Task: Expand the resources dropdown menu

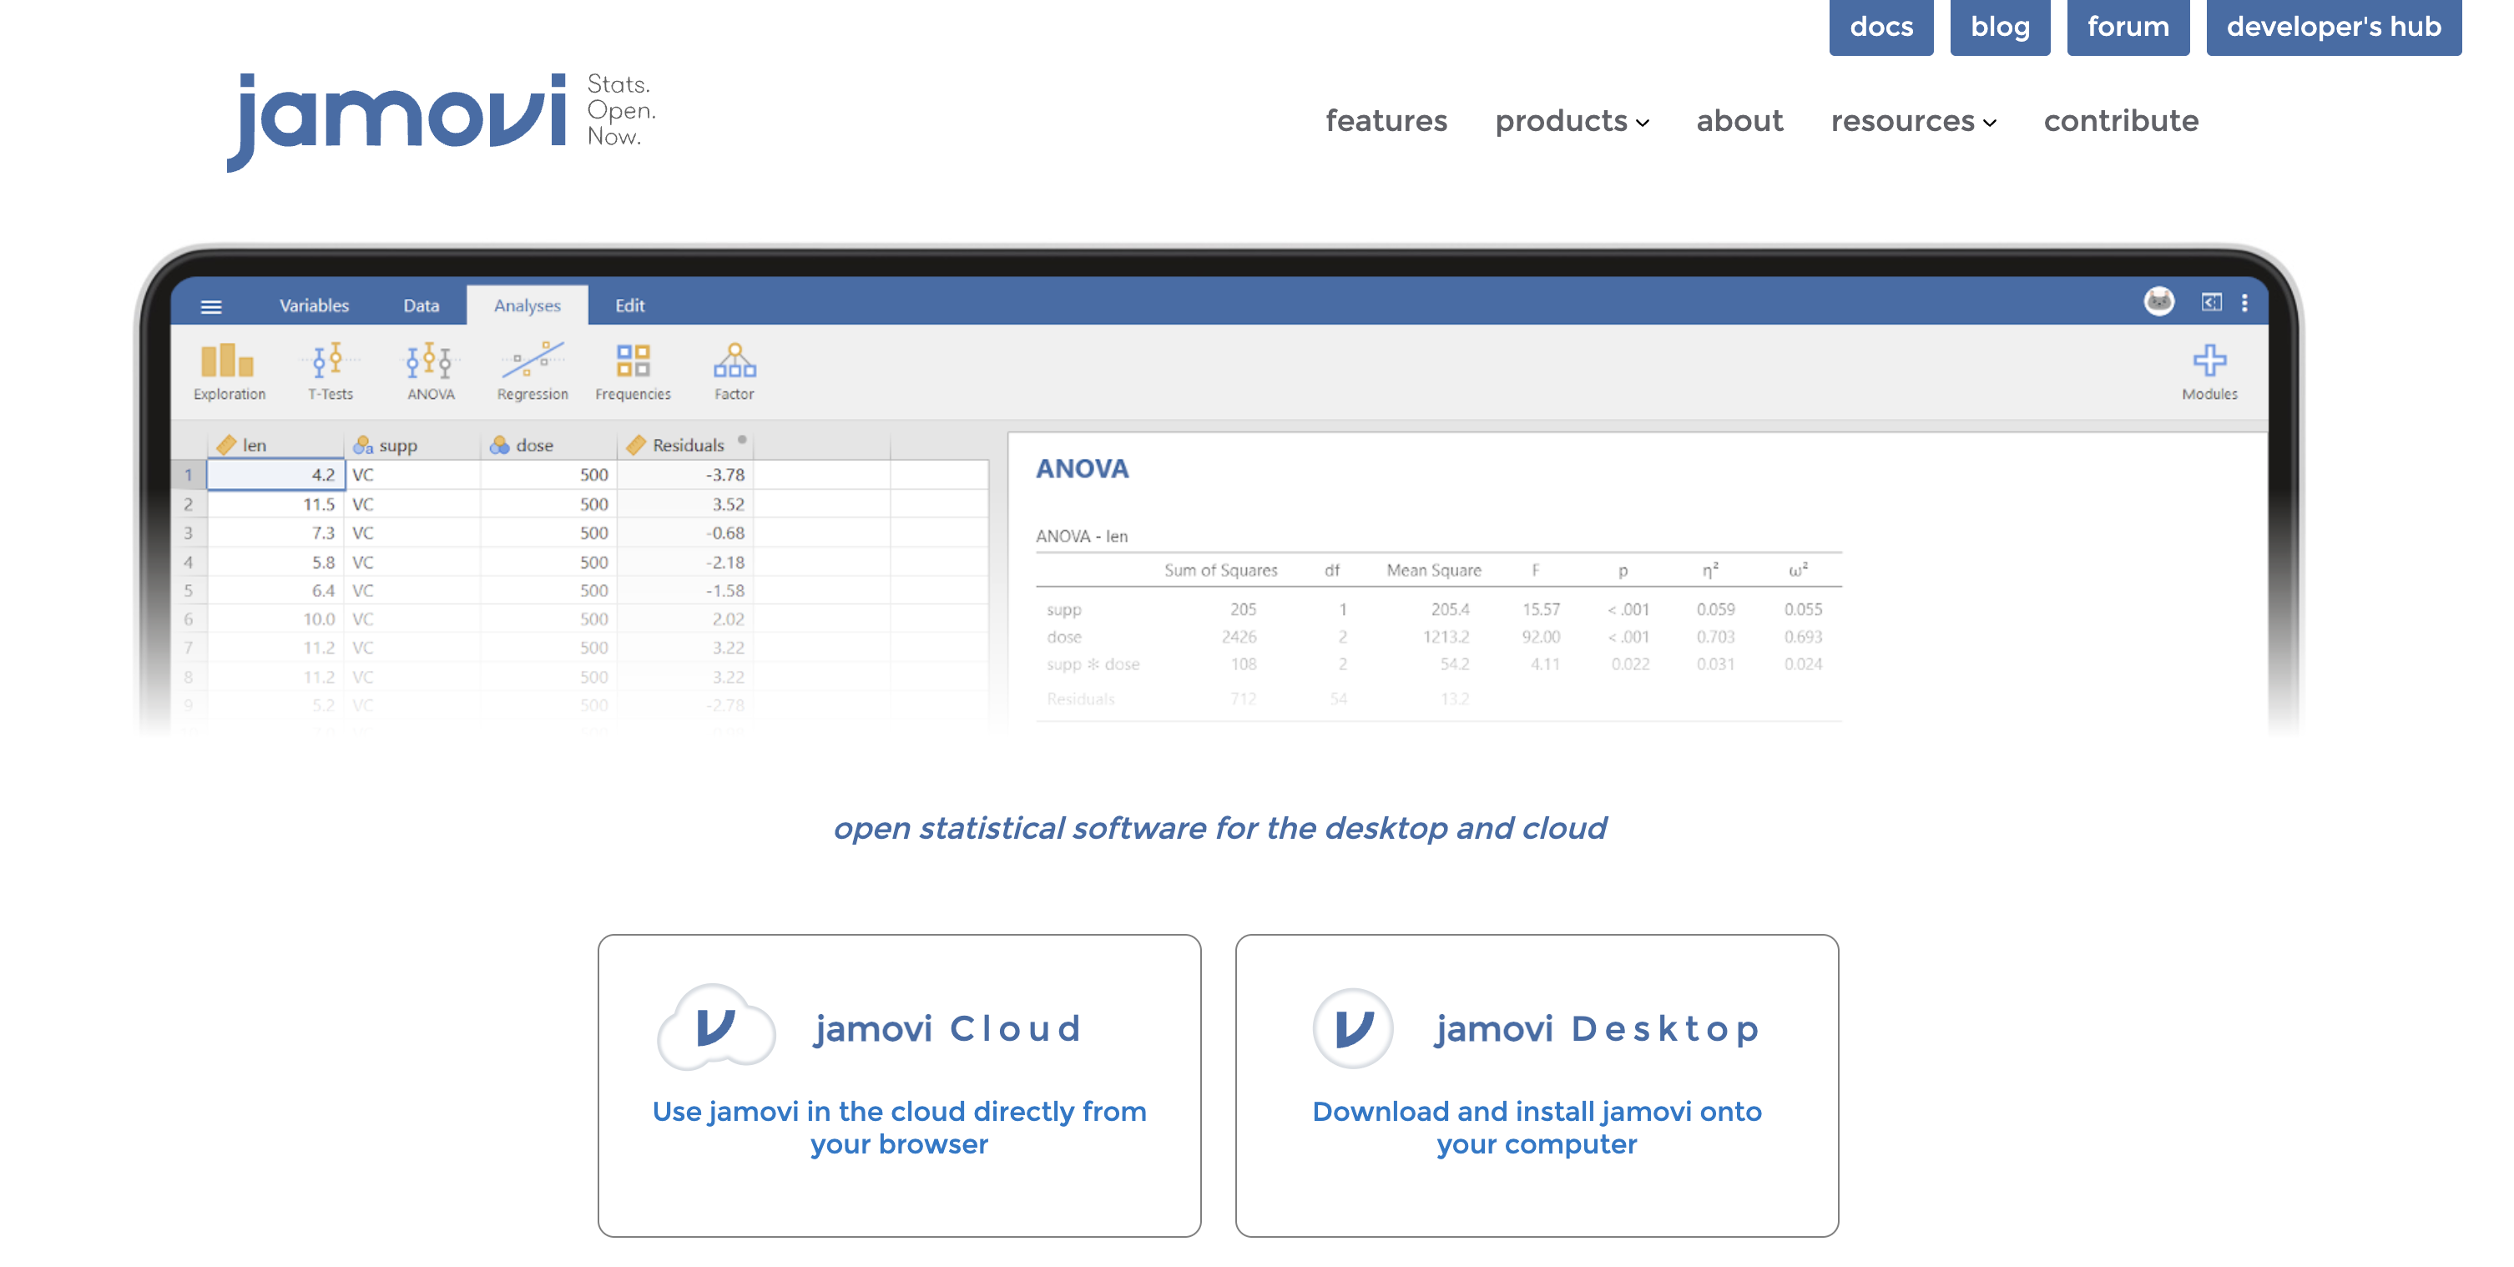Action: (x=1913, y=121)
